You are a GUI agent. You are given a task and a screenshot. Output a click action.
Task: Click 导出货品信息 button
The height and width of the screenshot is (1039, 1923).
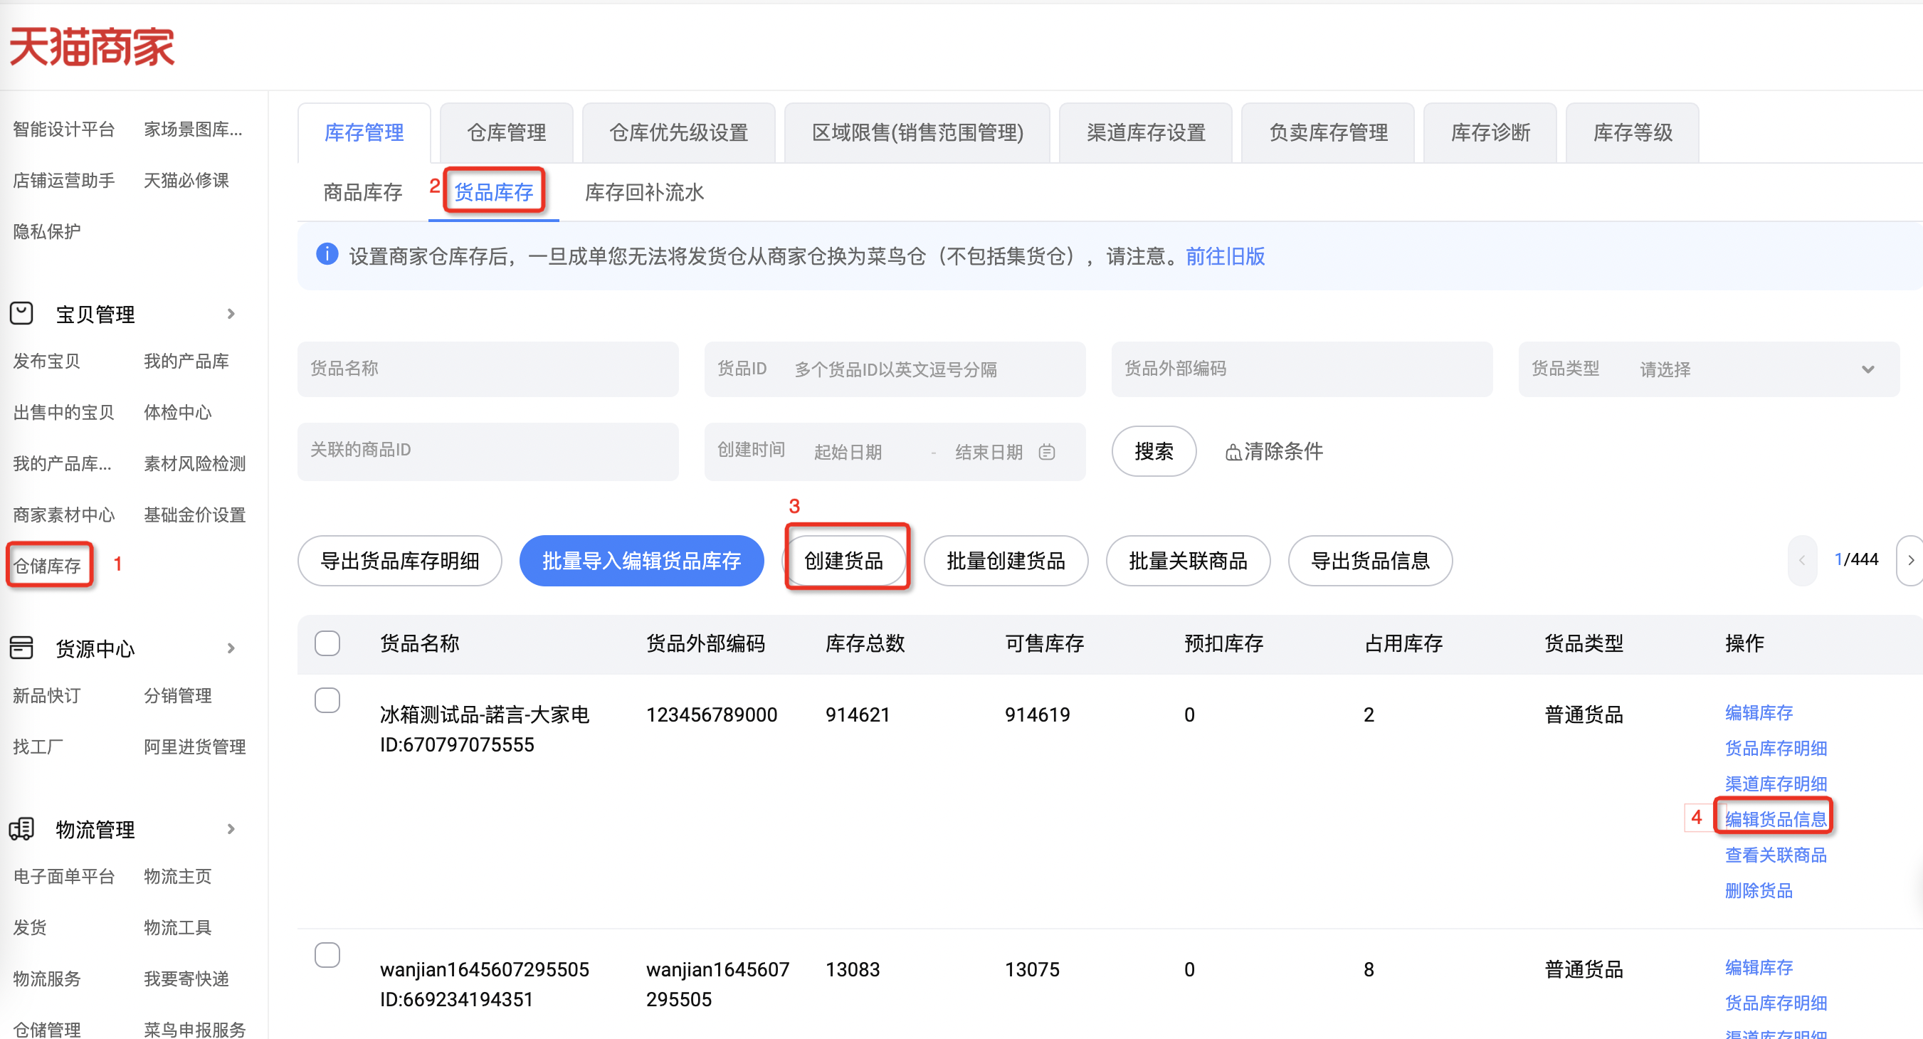tap(1371, 561)
